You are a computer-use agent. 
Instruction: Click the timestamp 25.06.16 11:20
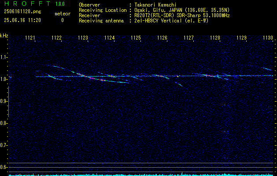point(22,20)
